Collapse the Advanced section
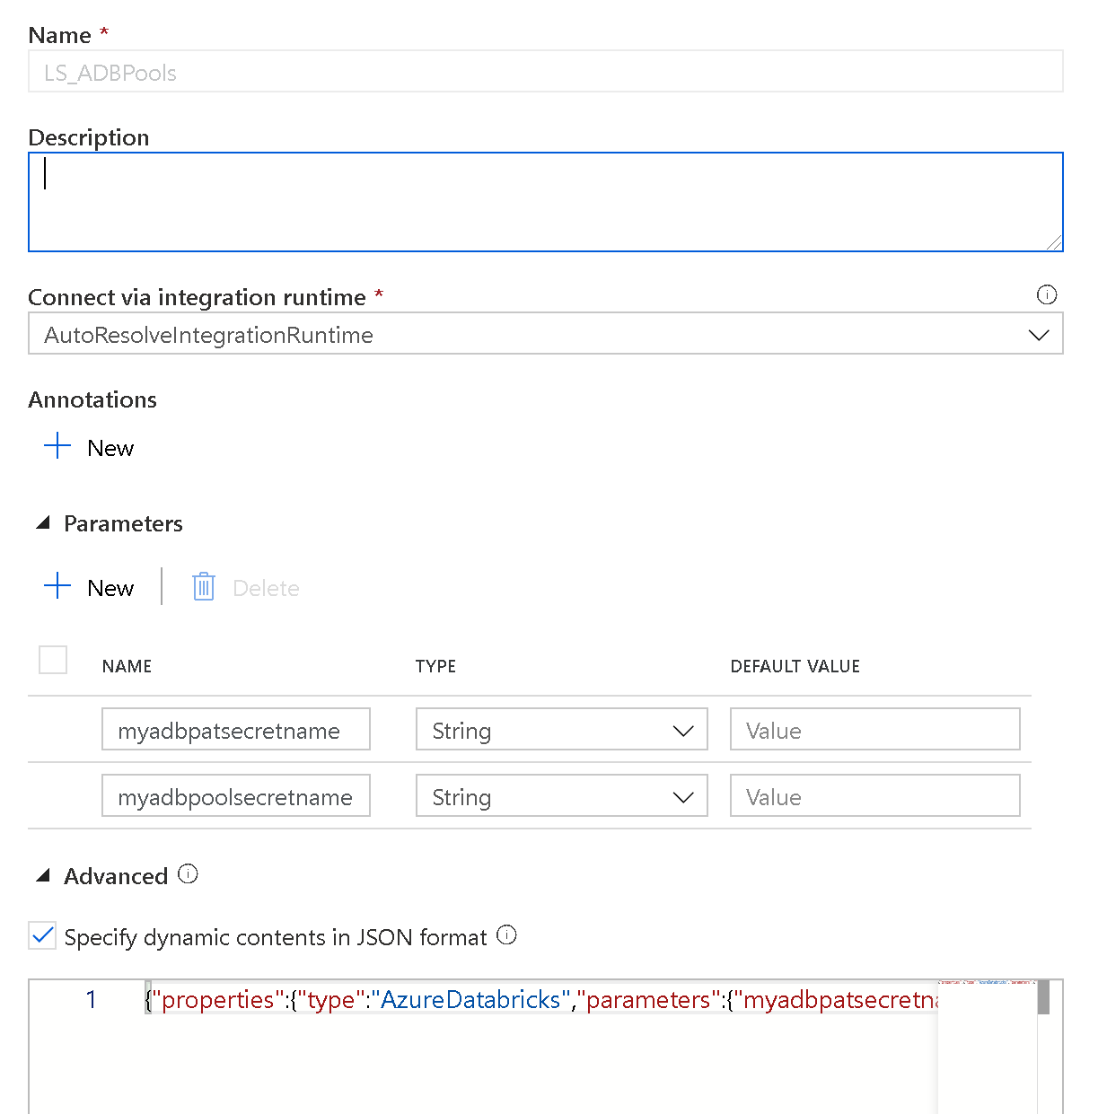Screen dimensions: 1098x1114 (43, 874)
